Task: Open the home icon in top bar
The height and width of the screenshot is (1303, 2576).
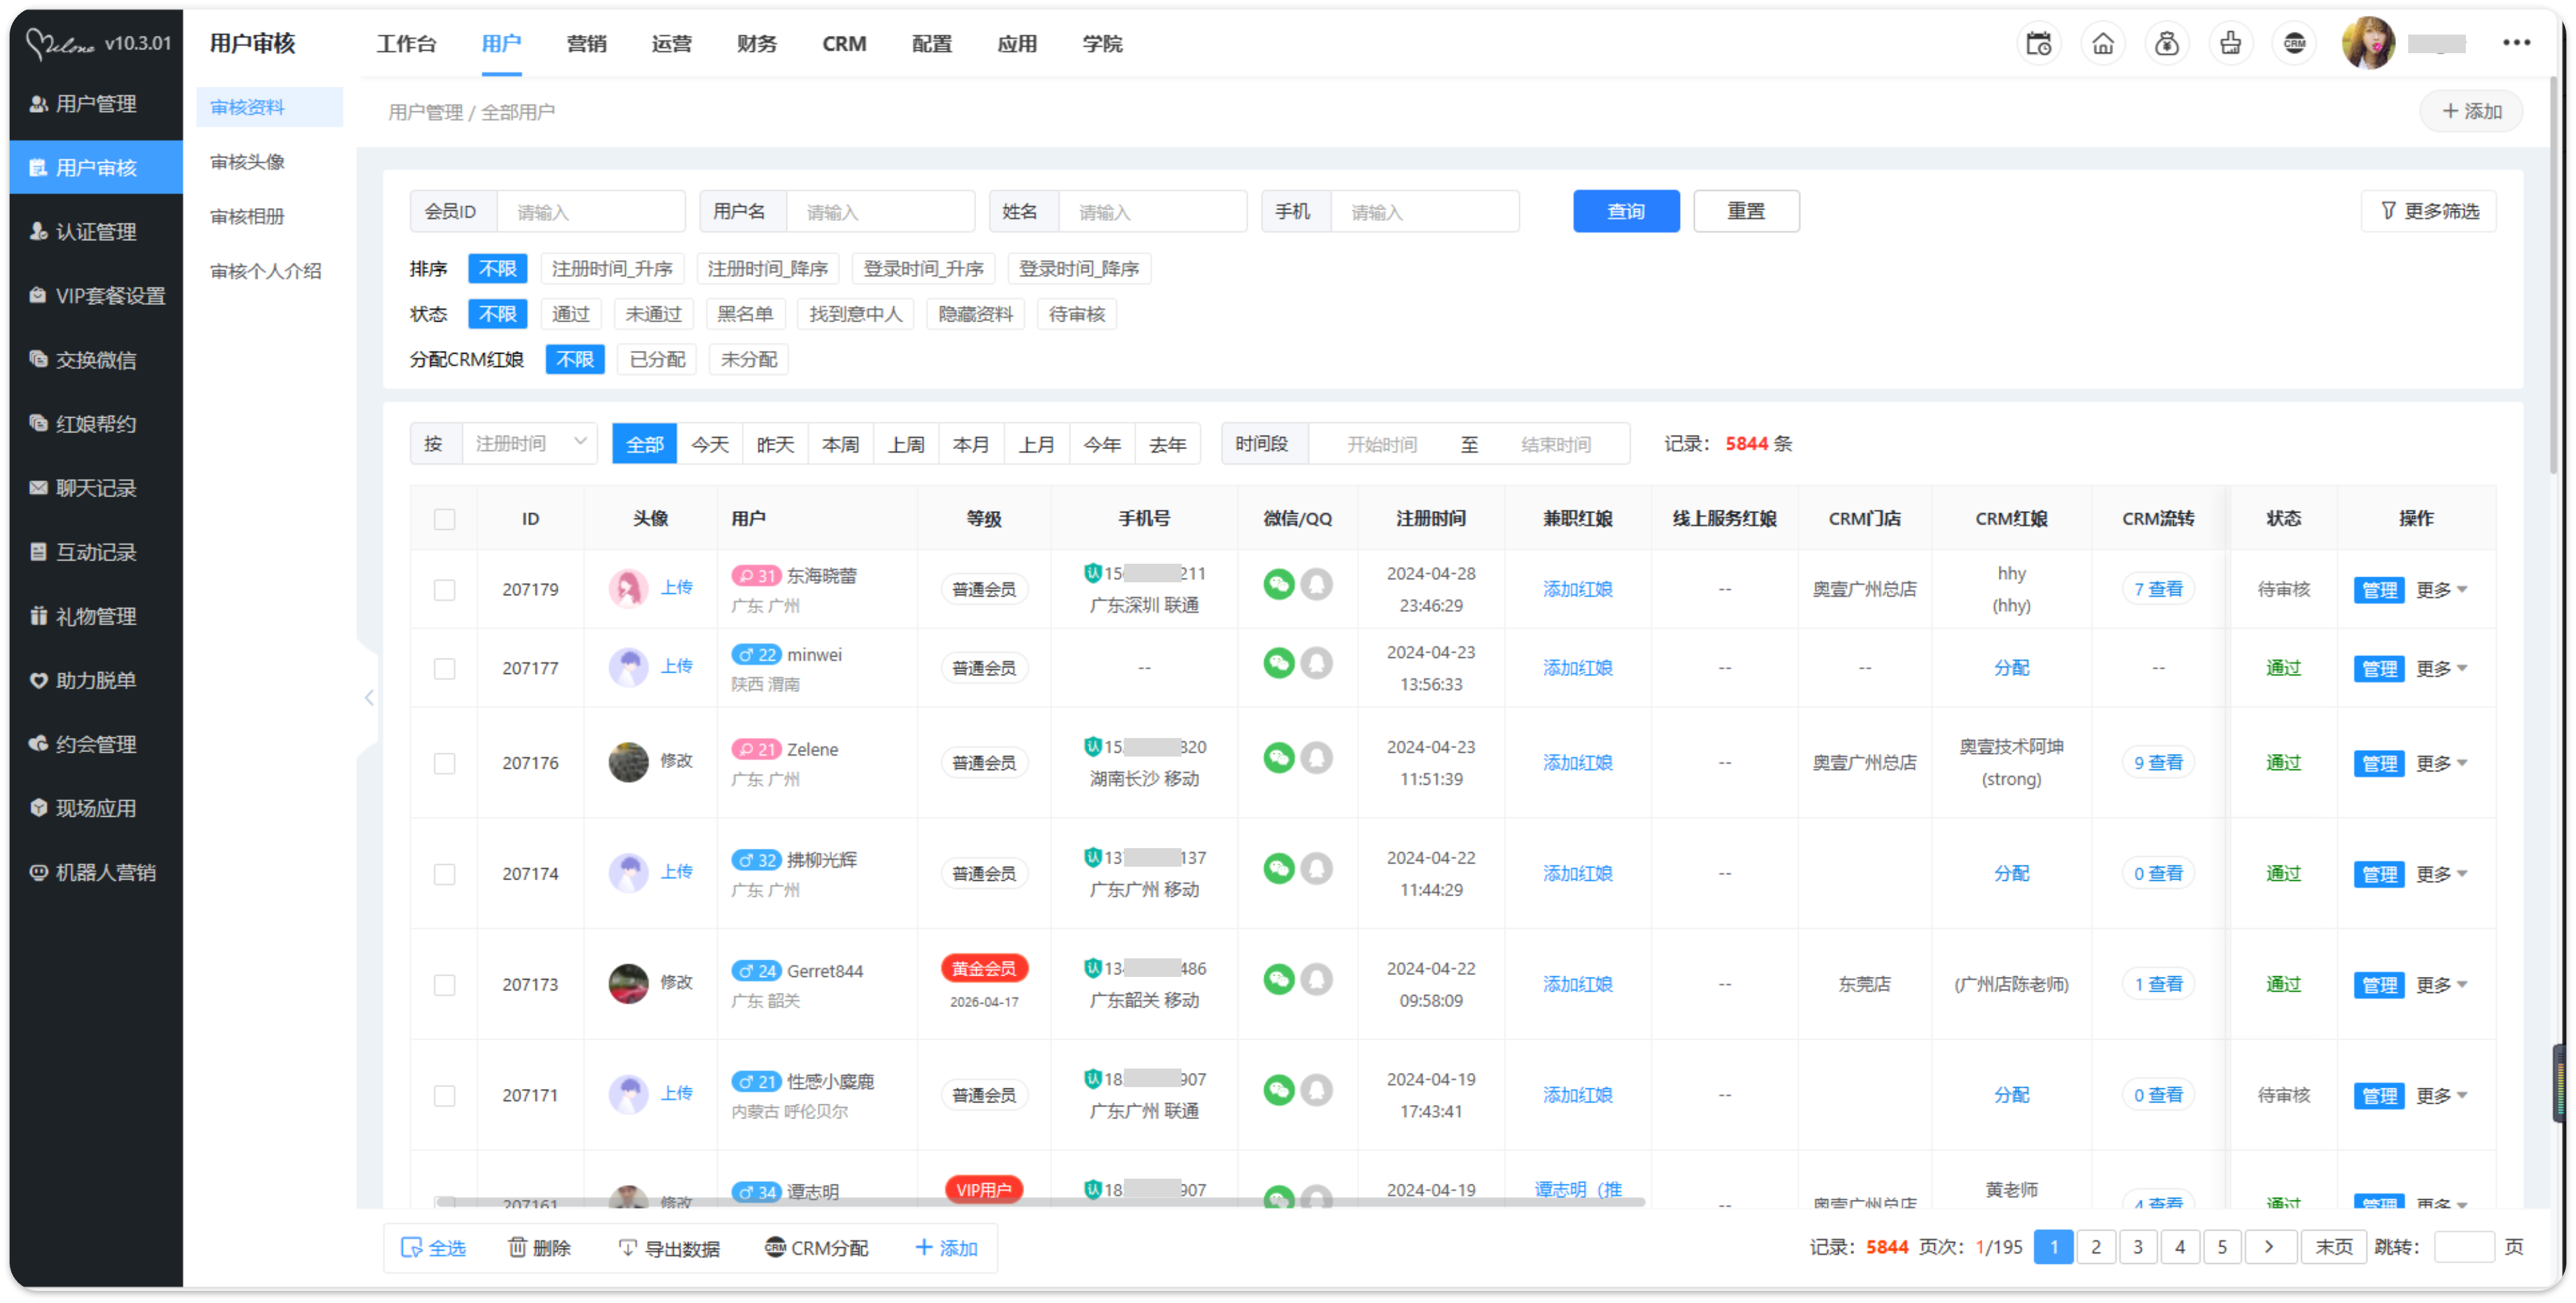Action: 2103,44
